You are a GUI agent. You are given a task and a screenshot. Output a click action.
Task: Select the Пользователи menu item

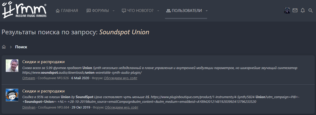pyautogui.click(x=184, y=11)
